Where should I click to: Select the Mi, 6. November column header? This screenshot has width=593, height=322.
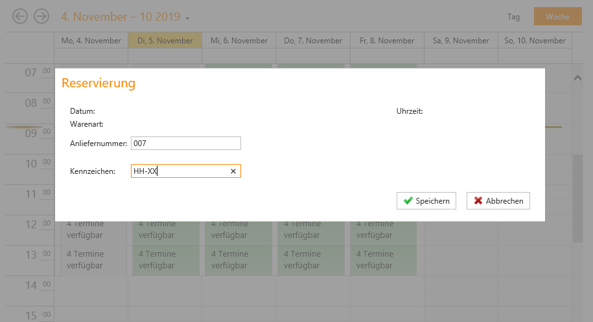point(239,40)
